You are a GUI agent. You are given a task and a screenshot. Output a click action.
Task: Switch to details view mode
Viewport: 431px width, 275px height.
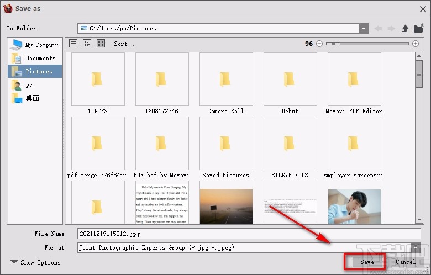coord(87,44)
